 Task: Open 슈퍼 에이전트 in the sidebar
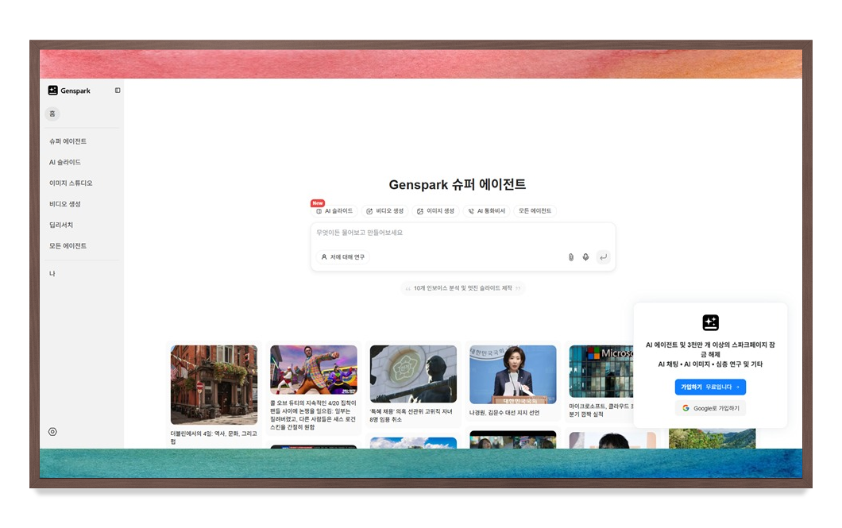(x=68, y=141)
